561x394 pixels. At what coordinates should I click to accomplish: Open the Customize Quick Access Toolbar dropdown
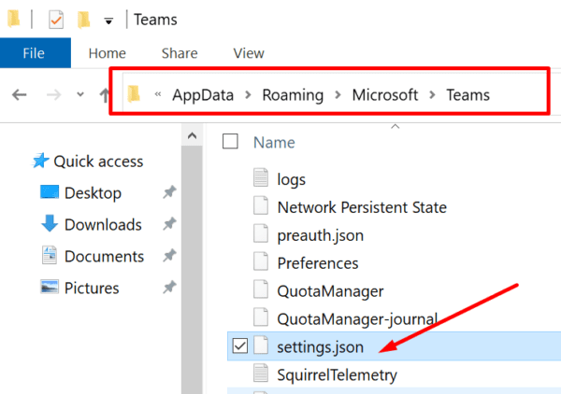[108, 21]
